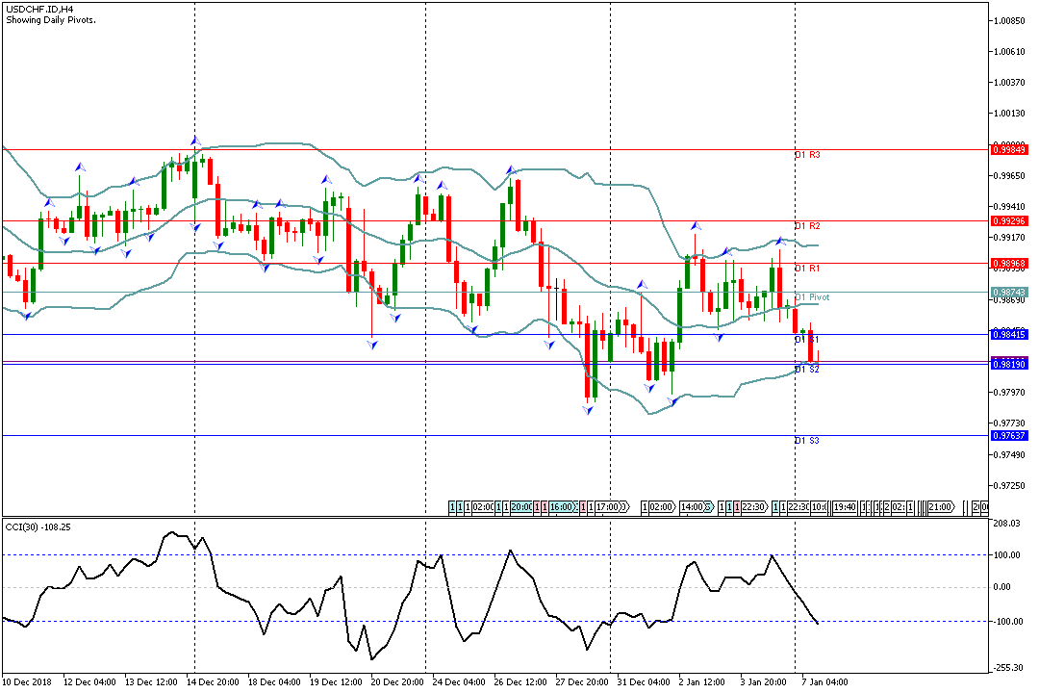The height and width of the screenshot is (693, 1039).
Task: Click the 1.00850 price axis value
Action: point(1009,20)
